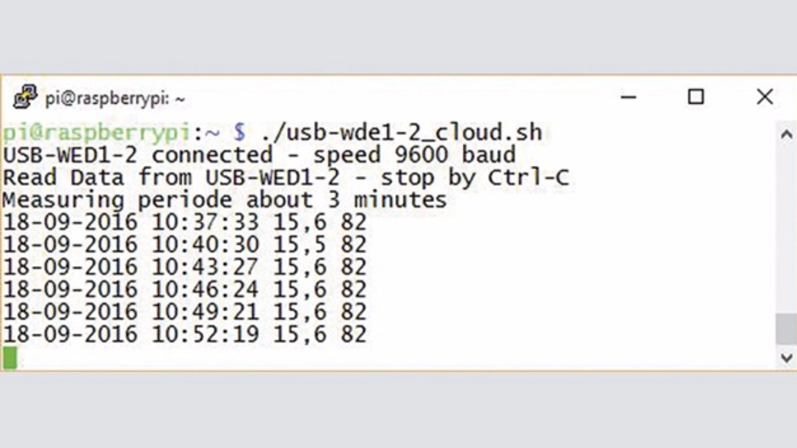797x448 pixels.
Task: Click the window title text pi@raspberrypi: ~
Action: tap(115, 99)
